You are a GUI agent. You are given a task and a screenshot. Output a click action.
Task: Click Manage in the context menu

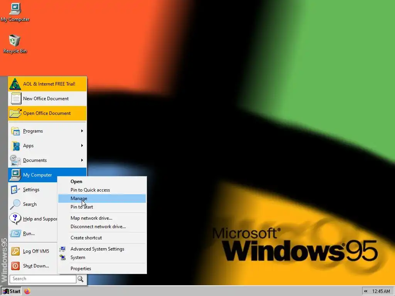(x=102, y=198)
